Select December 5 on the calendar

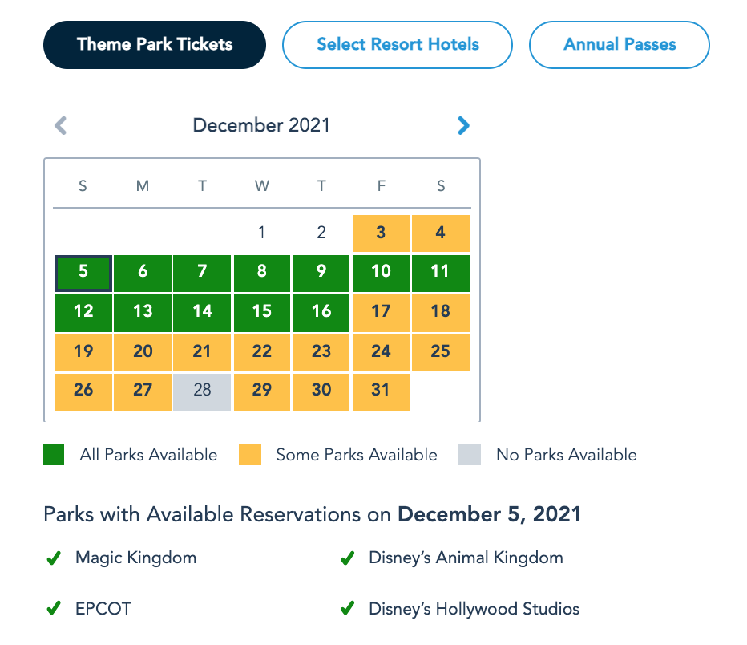[83, 272]
